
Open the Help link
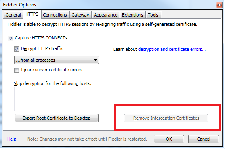tap(12, 139)
